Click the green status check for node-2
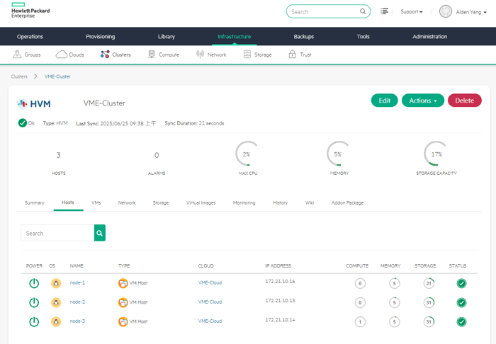This screenshot has width=496, height=344. (x=461, y=303)
